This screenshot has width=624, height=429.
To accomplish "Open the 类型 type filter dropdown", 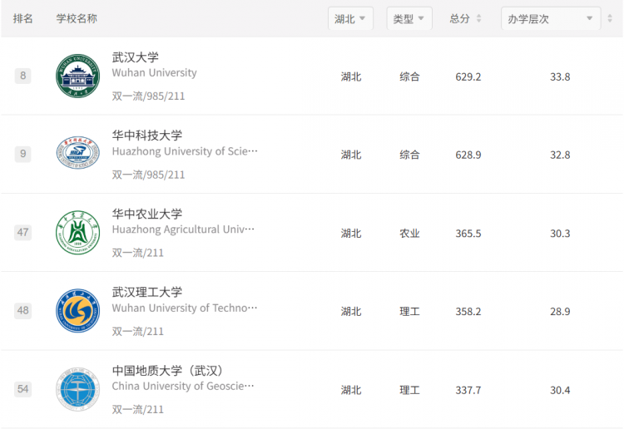I will 409,18.
